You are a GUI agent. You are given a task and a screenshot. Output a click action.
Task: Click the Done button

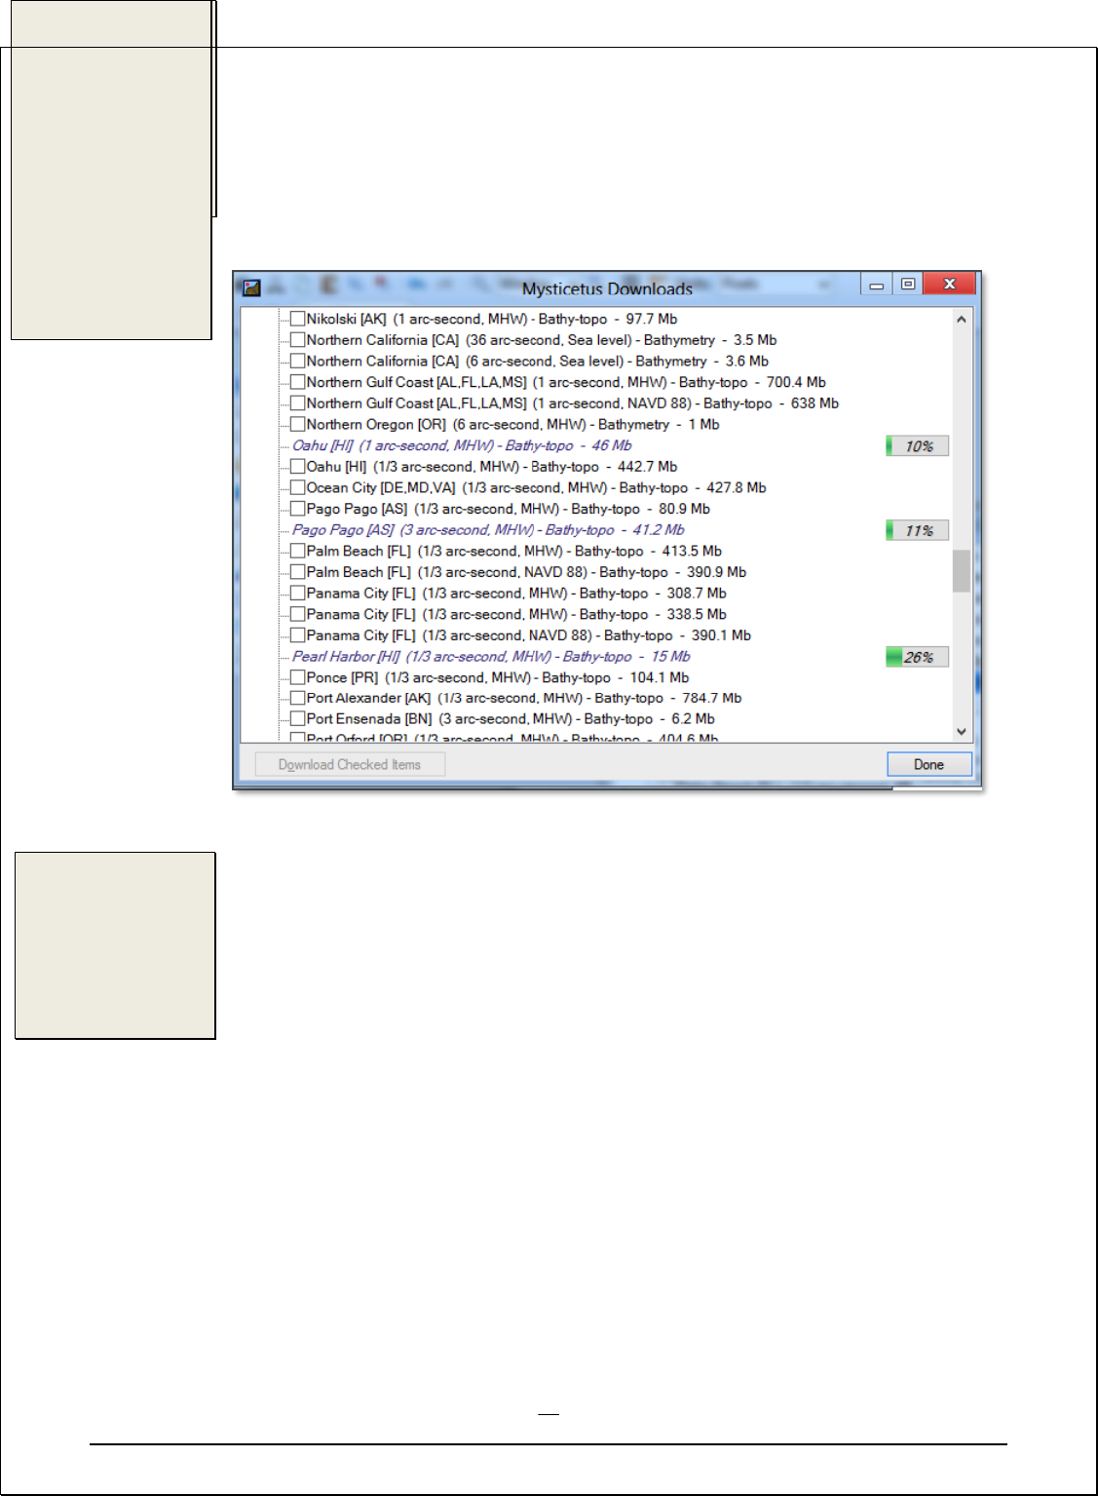pos(928,764)
